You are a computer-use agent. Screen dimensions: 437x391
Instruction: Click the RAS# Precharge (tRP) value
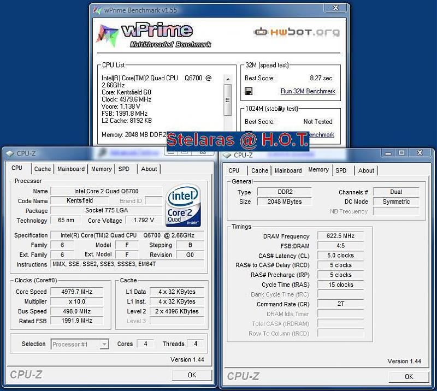340,275
